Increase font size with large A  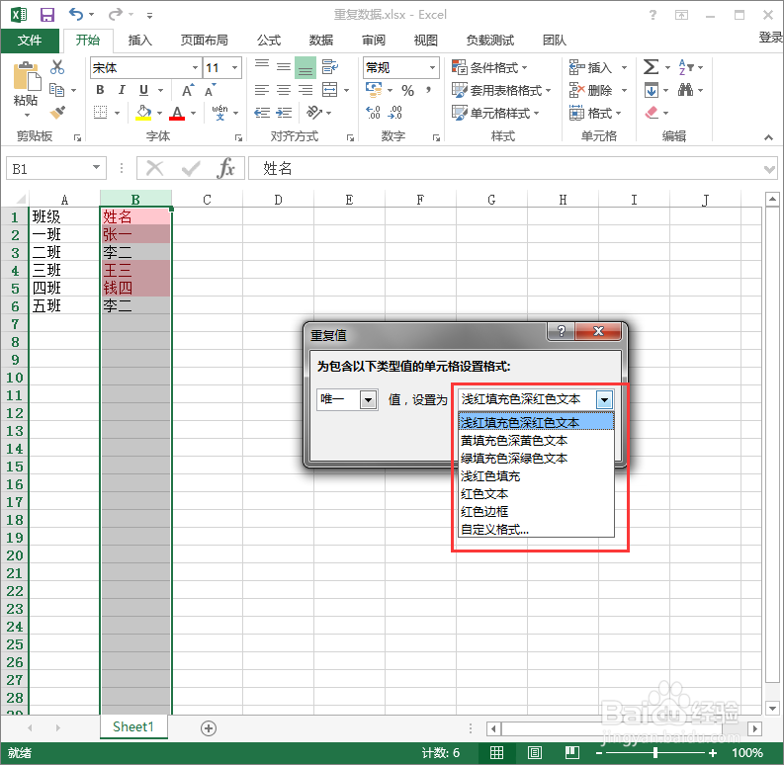pyautogui.click(x=188, y=90)
